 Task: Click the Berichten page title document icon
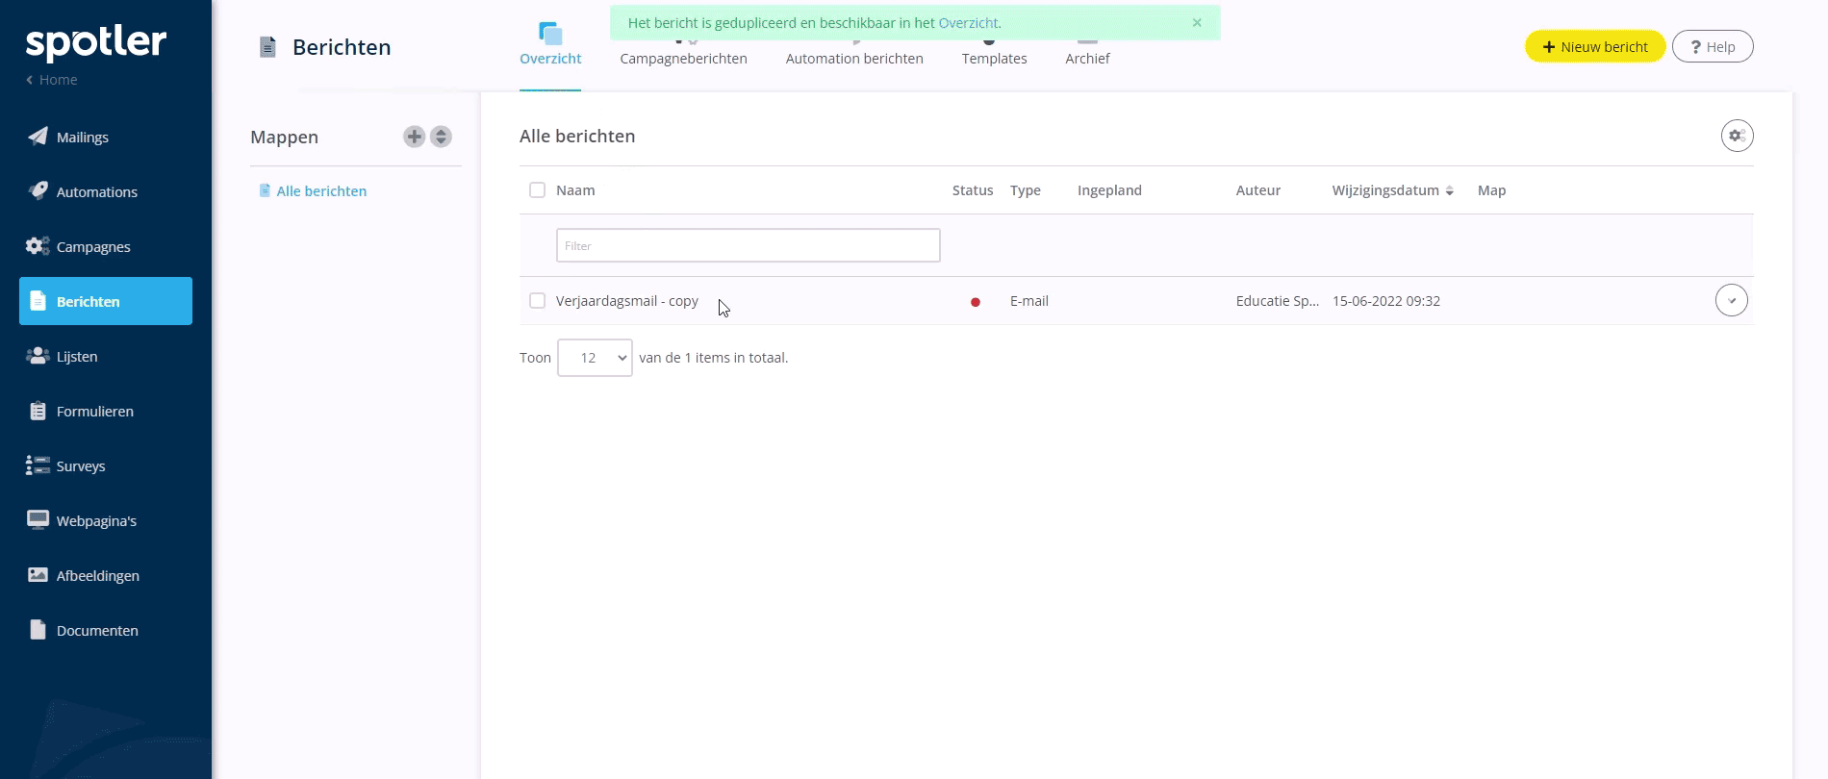[x=268, y=47]
